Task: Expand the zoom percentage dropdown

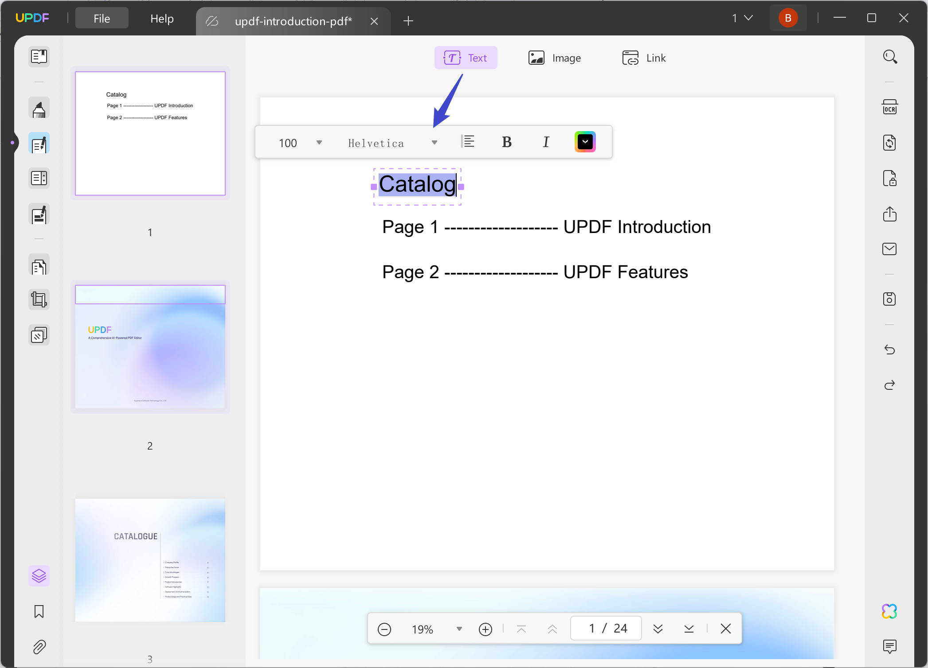Action: point(459,629)
